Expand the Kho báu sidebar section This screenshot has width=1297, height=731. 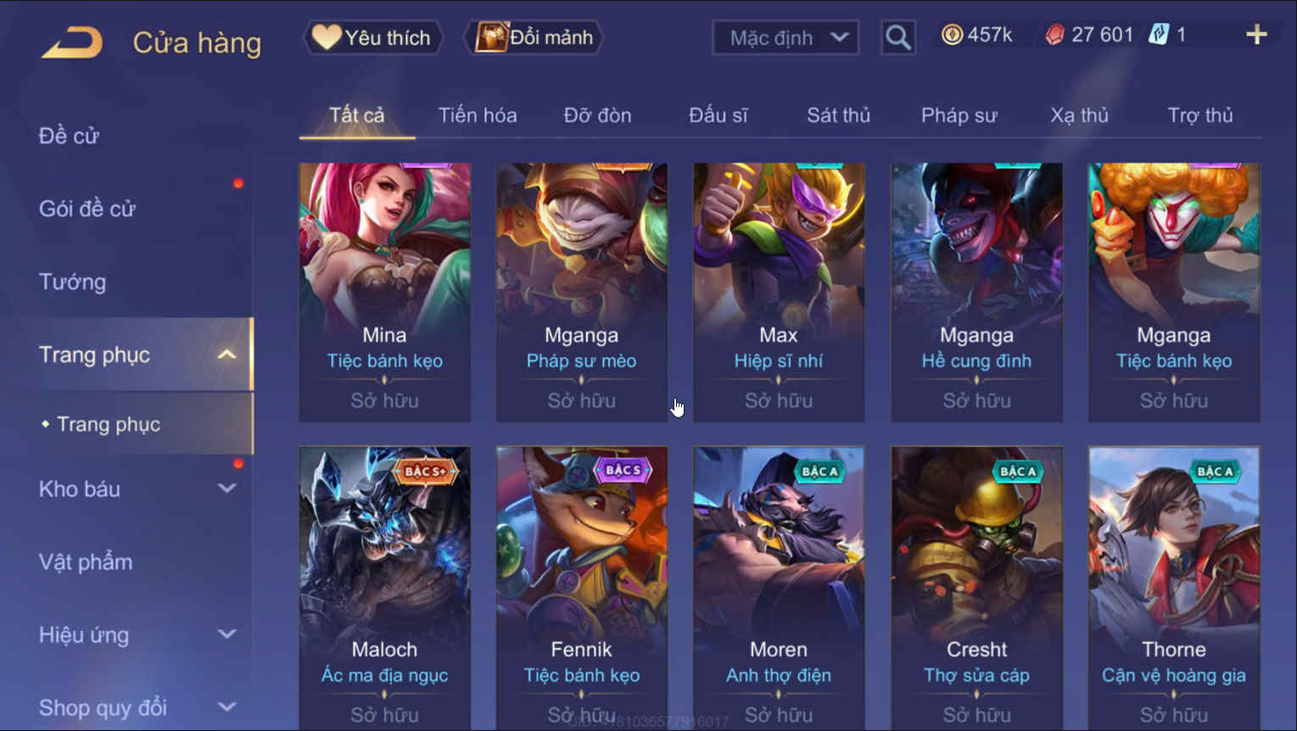click(226, 488)
